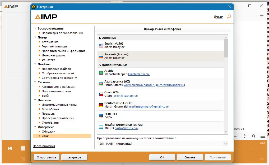Image resolution: width=269 pixels, height=165 pixels.
Task: Open the Laachir@pm.me email link
Action: click(x=139, y=74)
